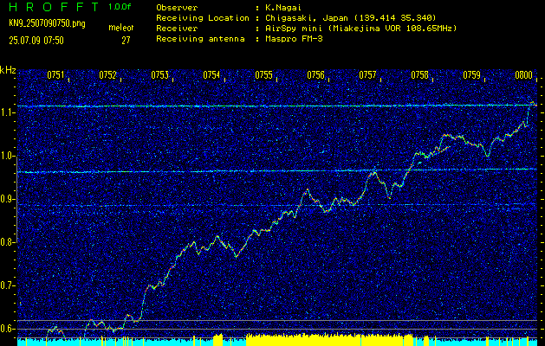The image size is (545, 346).
Task: Click the 0.7 kHz axis label
Action: coord(6,285)
